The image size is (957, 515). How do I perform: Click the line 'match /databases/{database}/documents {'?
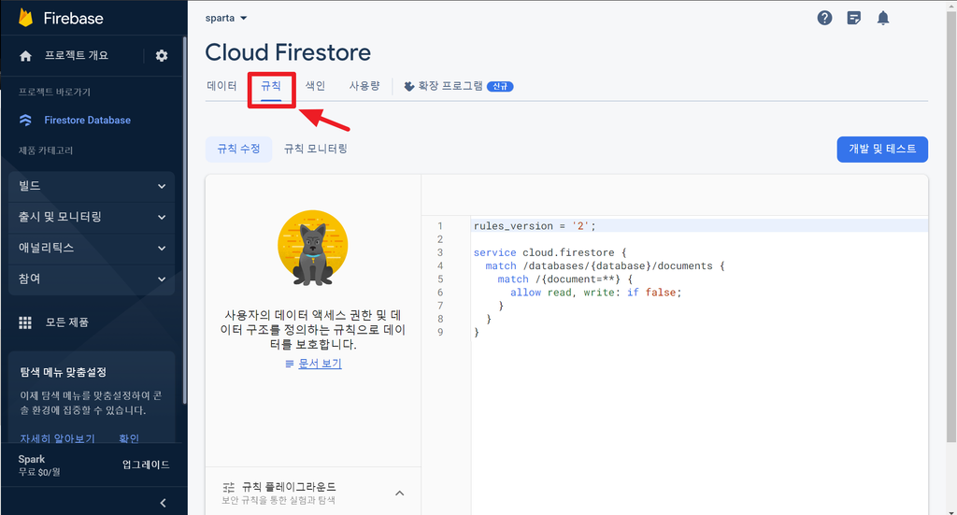tap(605, 266)
